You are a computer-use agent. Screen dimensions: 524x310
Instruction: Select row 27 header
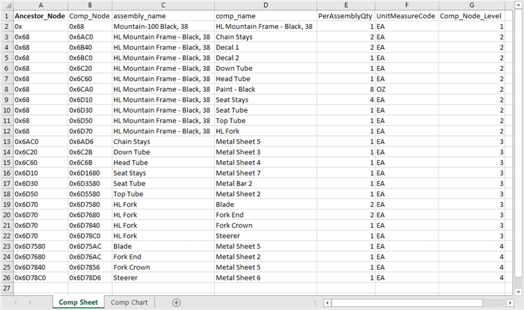click(6, 288)
